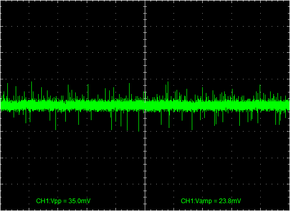This screenshot has height=211, width=290.
Task: Click the leftmost tall positive spike on the trace
Action: click(8, 91)
